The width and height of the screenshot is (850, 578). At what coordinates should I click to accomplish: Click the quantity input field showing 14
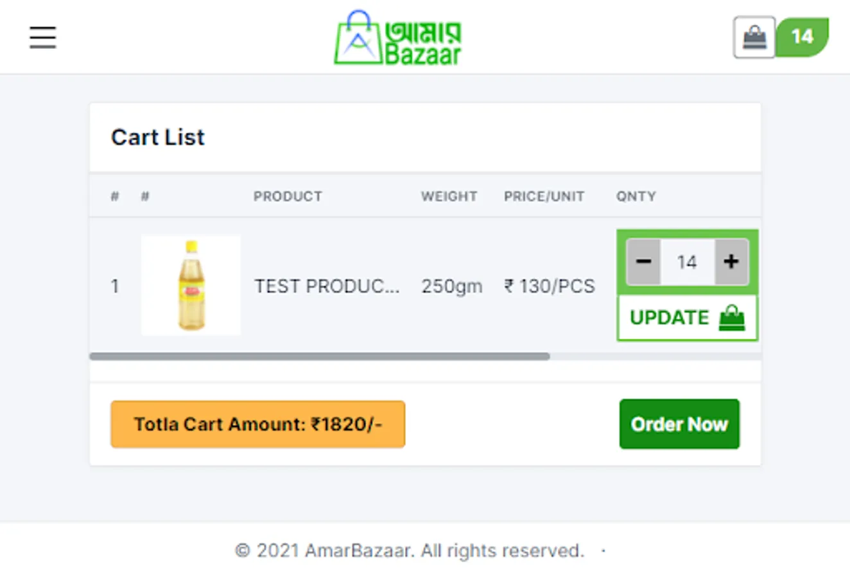pyautogui.click(x=687, y=261)
